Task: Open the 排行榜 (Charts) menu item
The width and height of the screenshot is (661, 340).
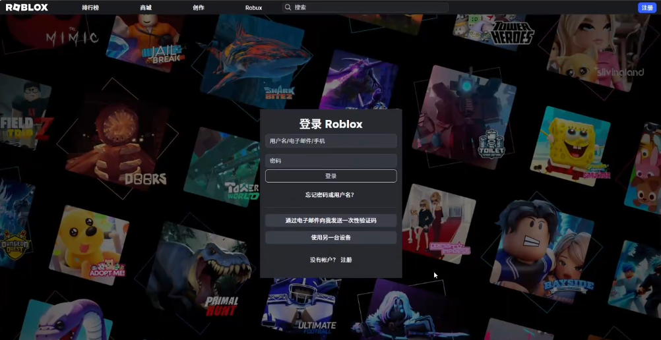Action: point(90,8)
